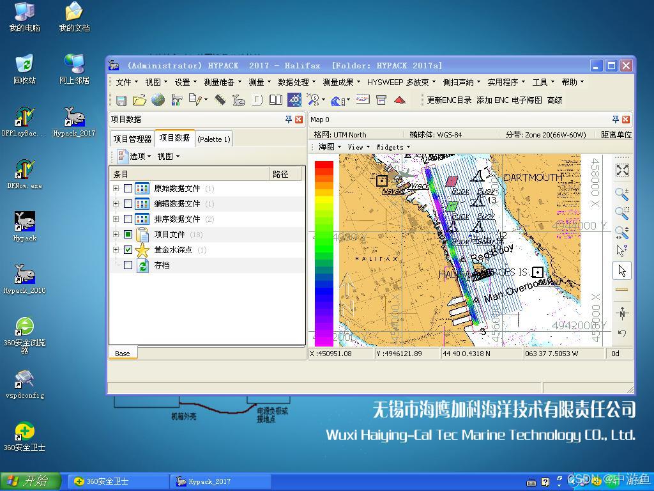Uncheck the 黄金水深点 checkbox
This screenshot has height=491, width=654.
pyautogui.click(x=128, y=250)
